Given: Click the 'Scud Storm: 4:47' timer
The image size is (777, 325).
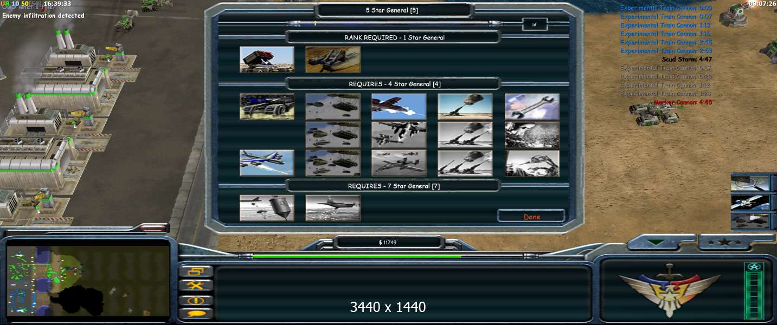Looking at the screenshot, I should (x=686, y=60).
